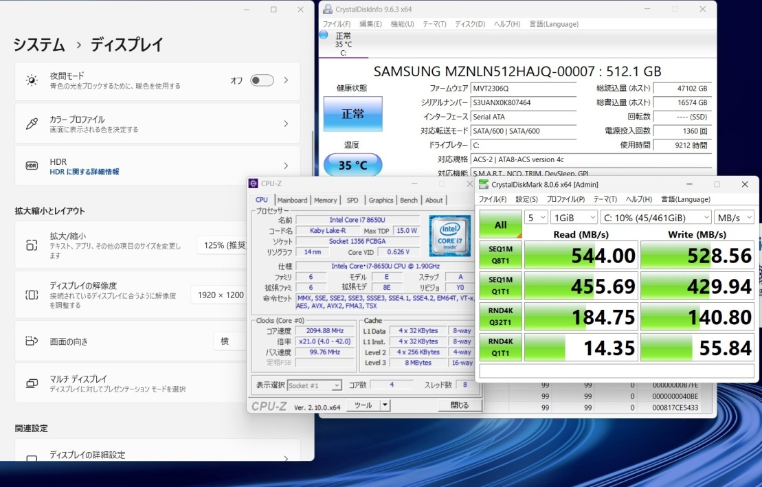
Task: Click the scale icon beside 拡大/縮小
Action: pyautogui.click(x=32, y=245)
